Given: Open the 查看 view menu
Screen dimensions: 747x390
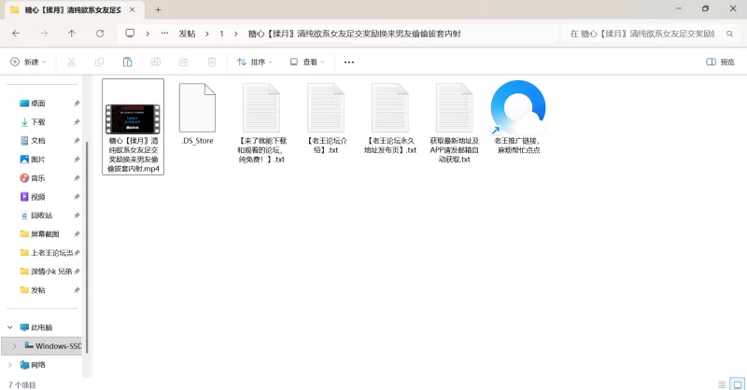Looking at the screenshot, I should tap(307, 63).
